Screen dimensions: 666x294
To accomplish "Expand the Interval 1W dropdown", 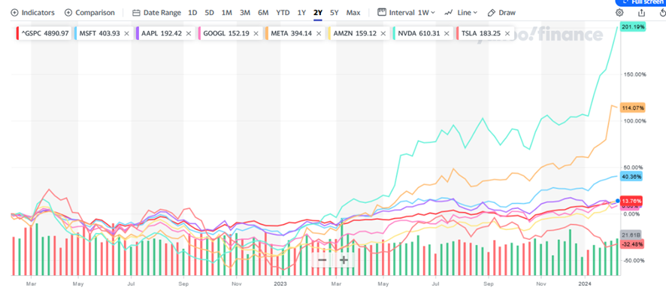I will tap(406, 12).
